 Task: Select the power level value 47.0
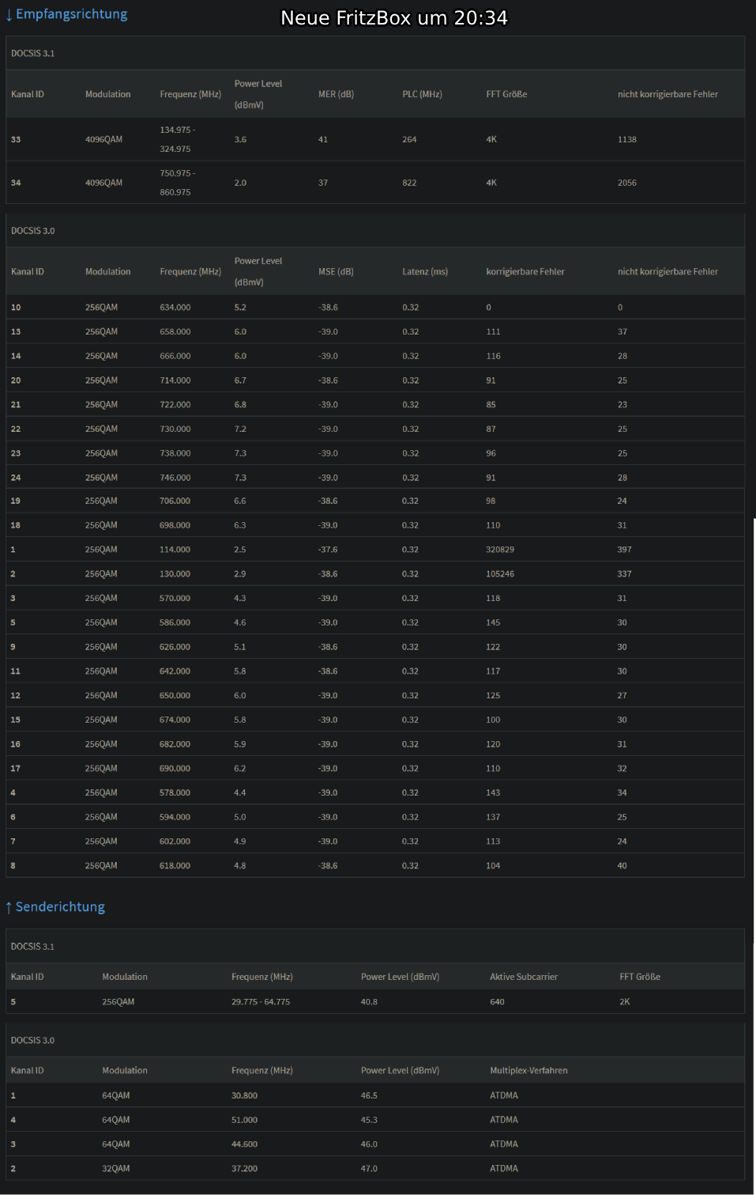point(369,1169)
